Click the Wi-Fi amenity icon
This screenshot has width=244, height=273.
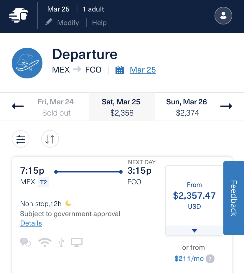45,242
